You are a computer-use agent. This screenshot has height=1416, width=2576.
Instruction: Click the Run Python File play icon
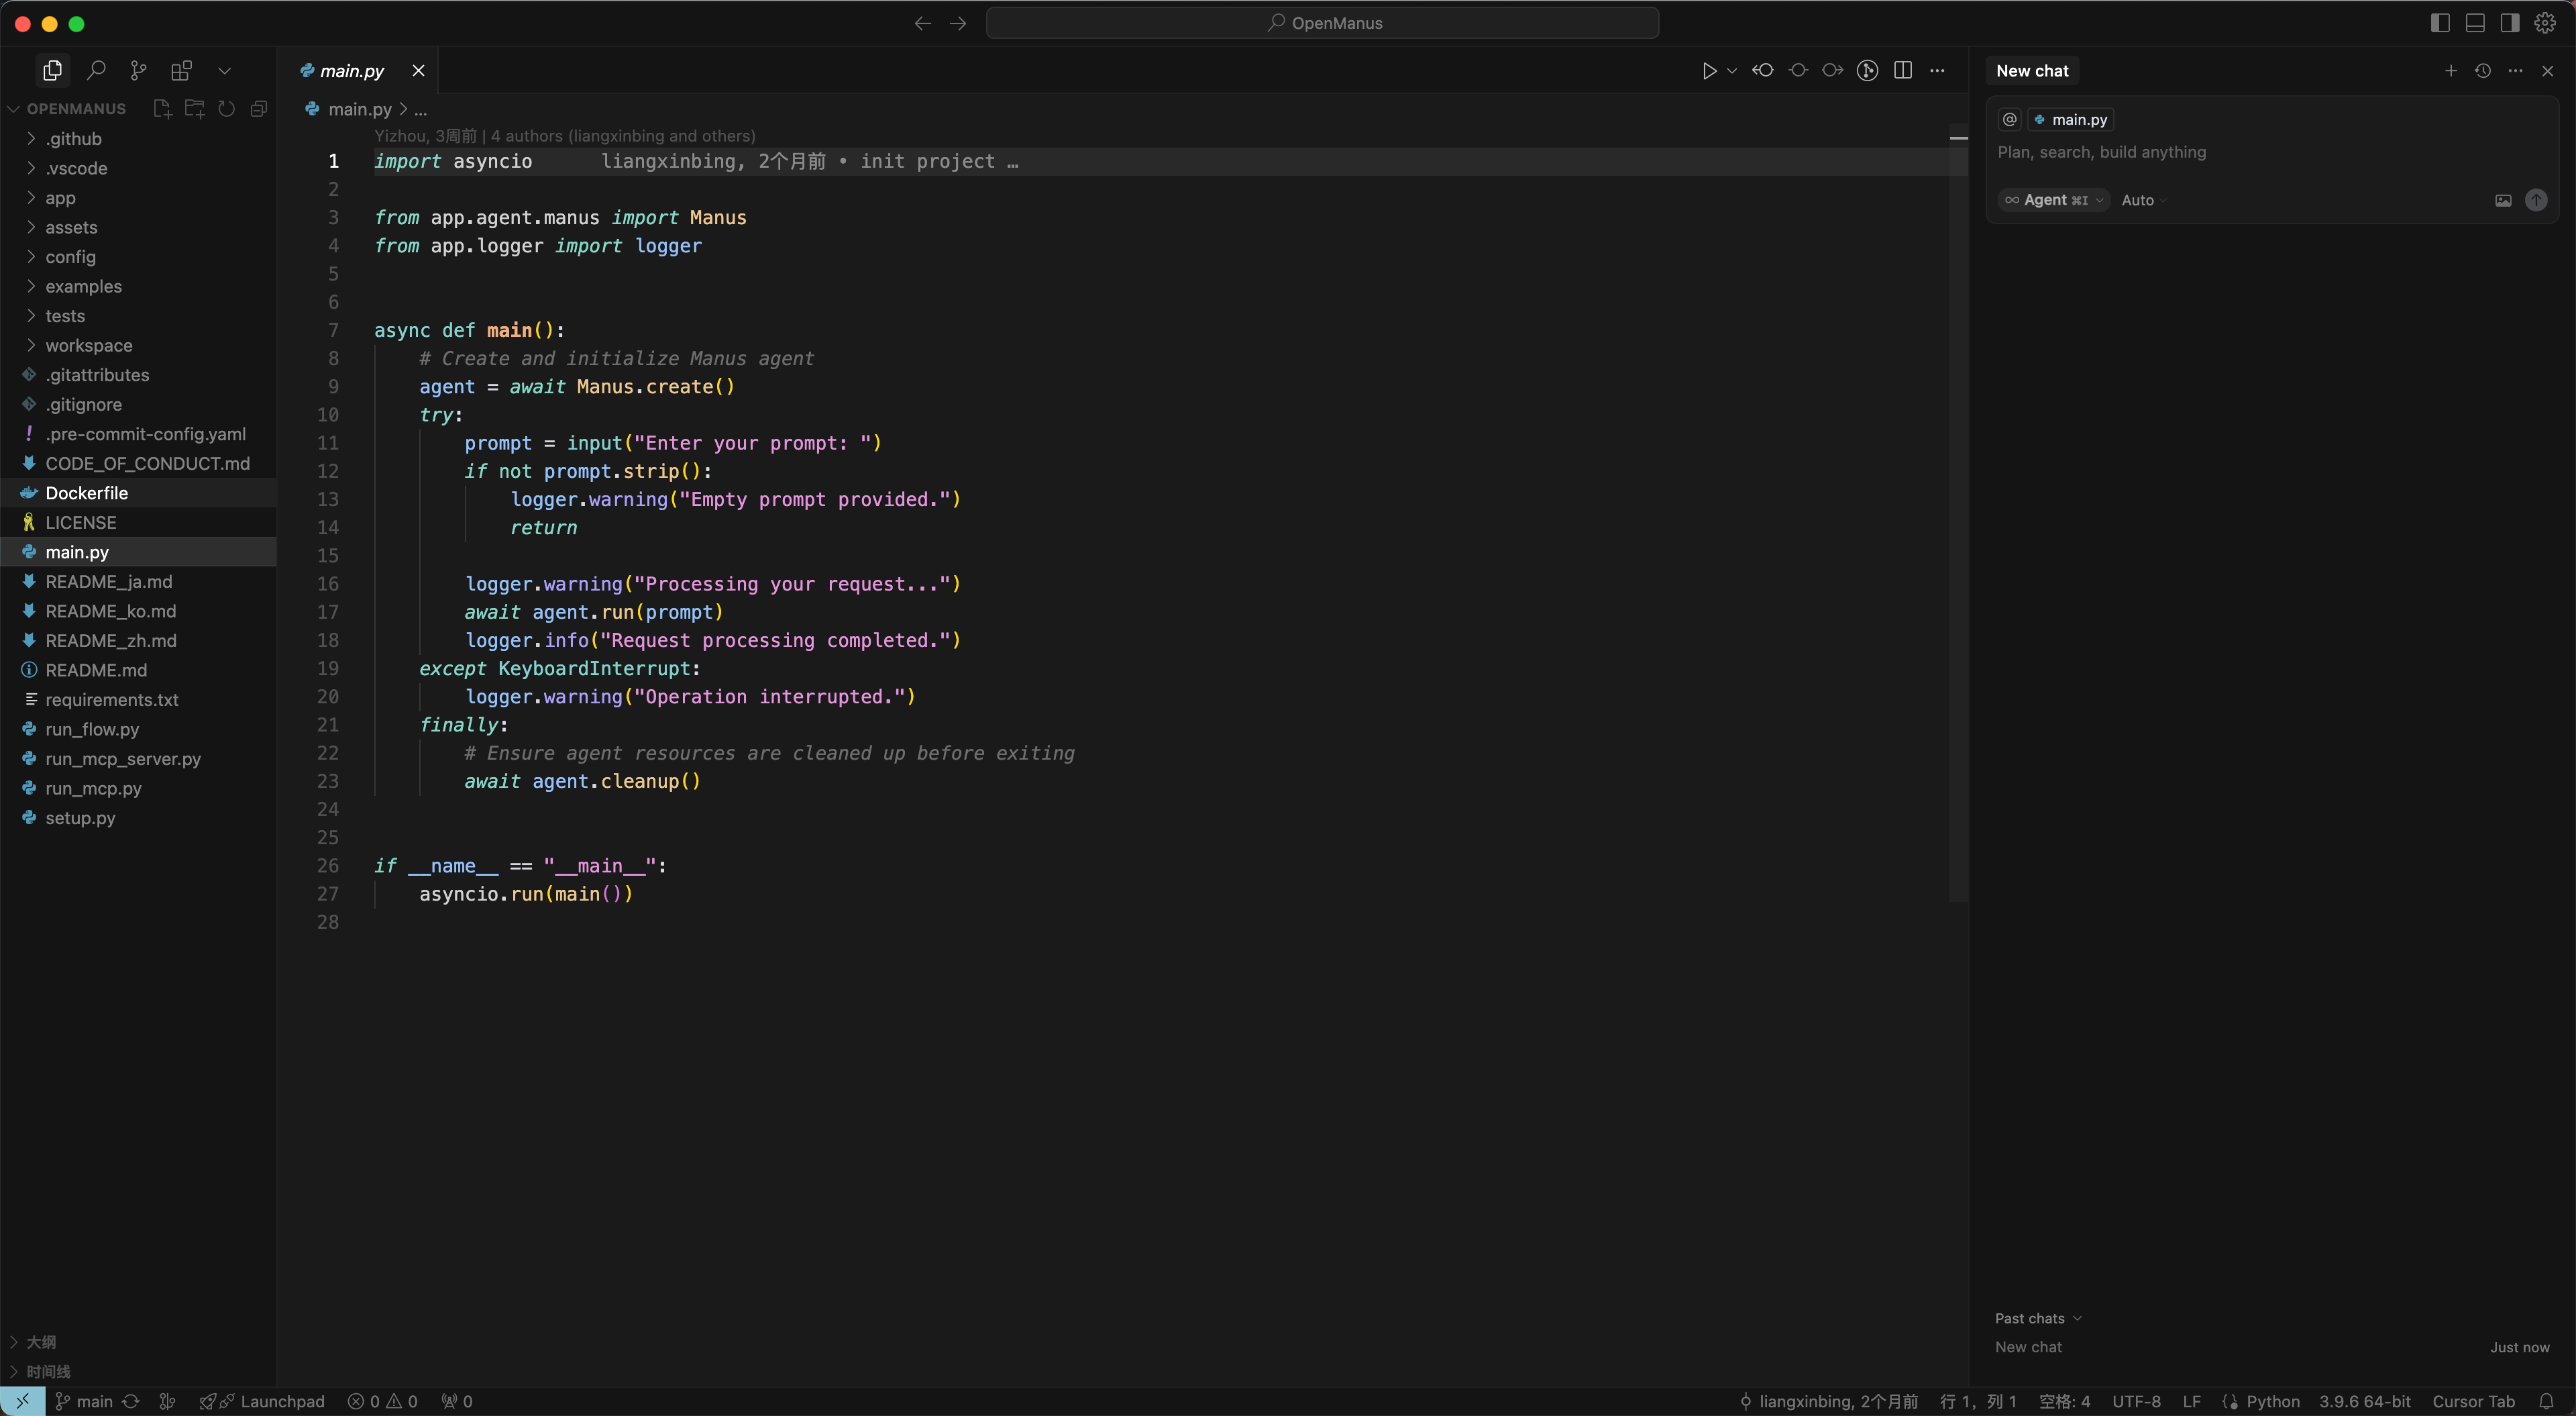pyautogui.click(x=1709, y=70)
